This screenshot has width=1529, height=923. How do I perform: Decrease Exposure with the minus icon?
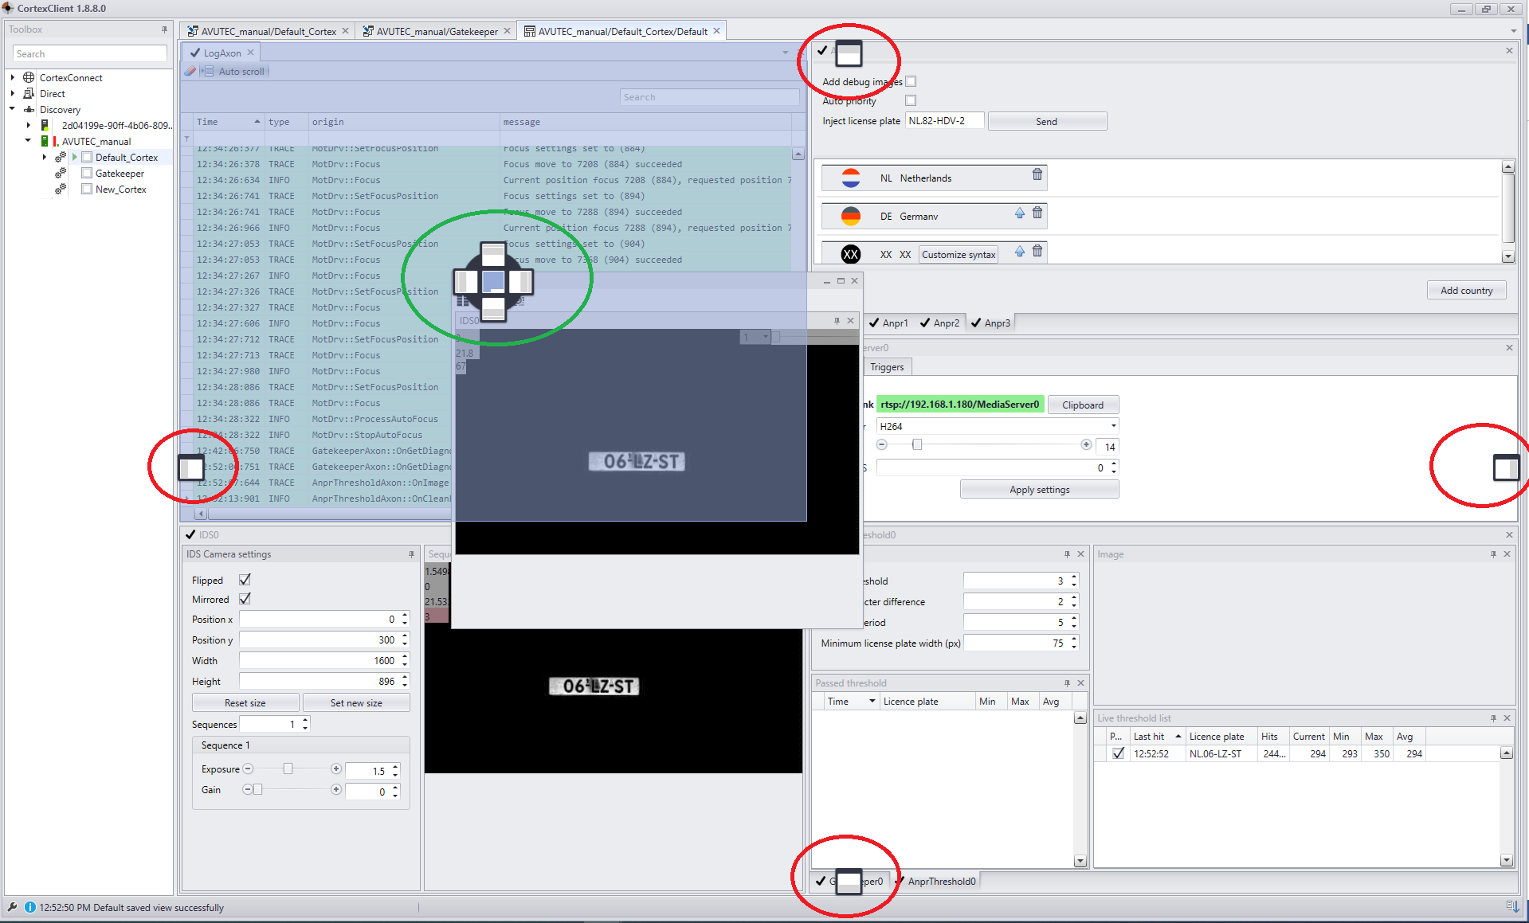(248, 769)
